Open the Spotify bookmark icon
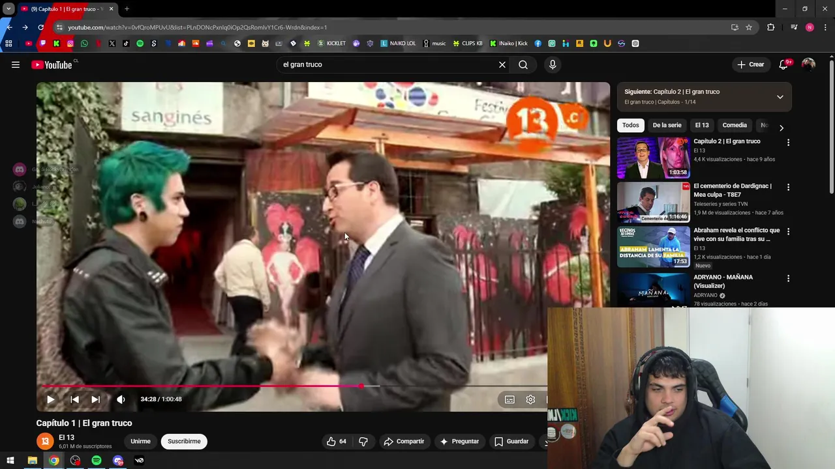 [x=140, y=44]
